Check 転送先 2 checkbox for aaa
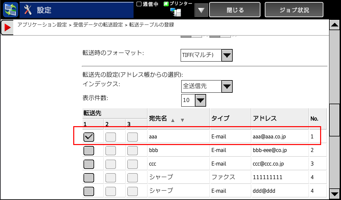This screenshot has width=341, height=200. pyautogui.click(x=110, y=137)
